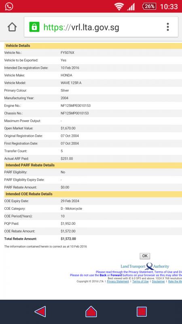Tap the Wi-Fi status icon
The height and width of the screenshot is (324, 182).
tap(119, 6)
